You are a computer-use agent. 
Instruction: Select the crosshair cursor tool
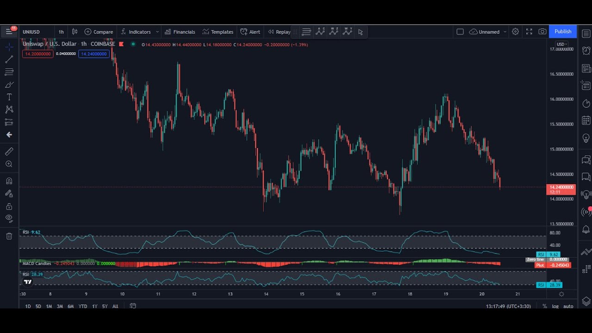coord(9,47)
